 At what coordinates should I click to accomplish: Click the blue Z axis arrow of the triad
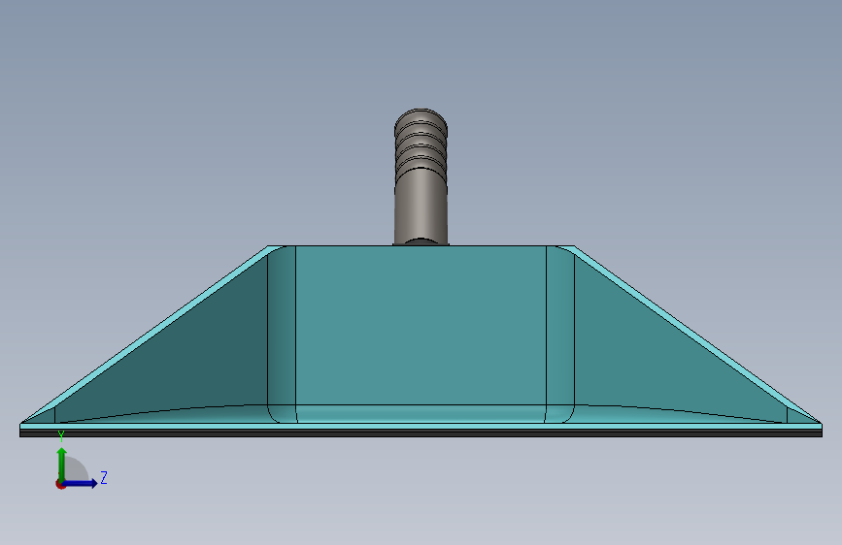pos(81,483)
